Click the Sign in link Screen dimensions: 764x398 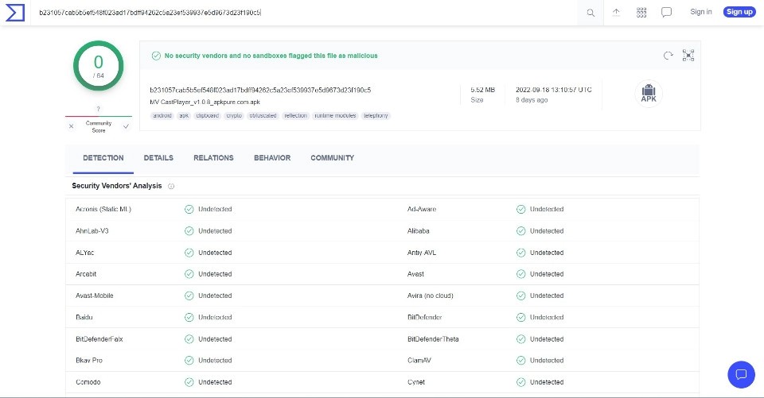pos(700,12)
